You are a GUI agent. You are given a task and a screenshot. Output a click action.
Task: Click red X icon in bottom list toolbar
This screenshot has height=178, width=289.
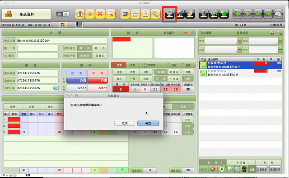click(213, 169)
